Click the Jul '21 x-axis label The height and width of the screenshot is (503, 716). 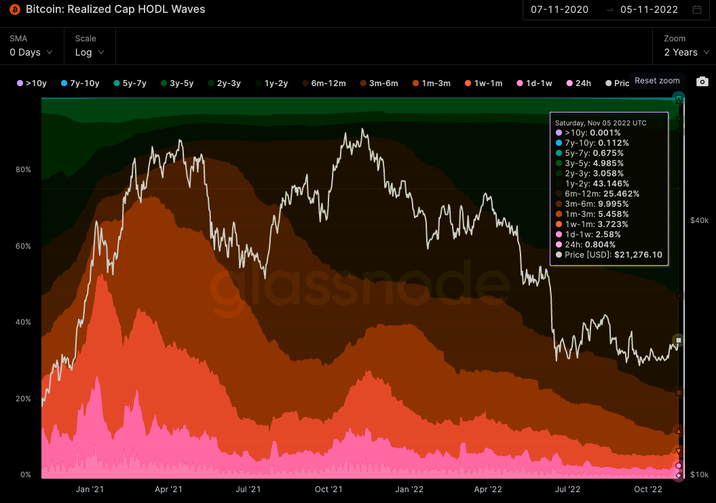248,489
